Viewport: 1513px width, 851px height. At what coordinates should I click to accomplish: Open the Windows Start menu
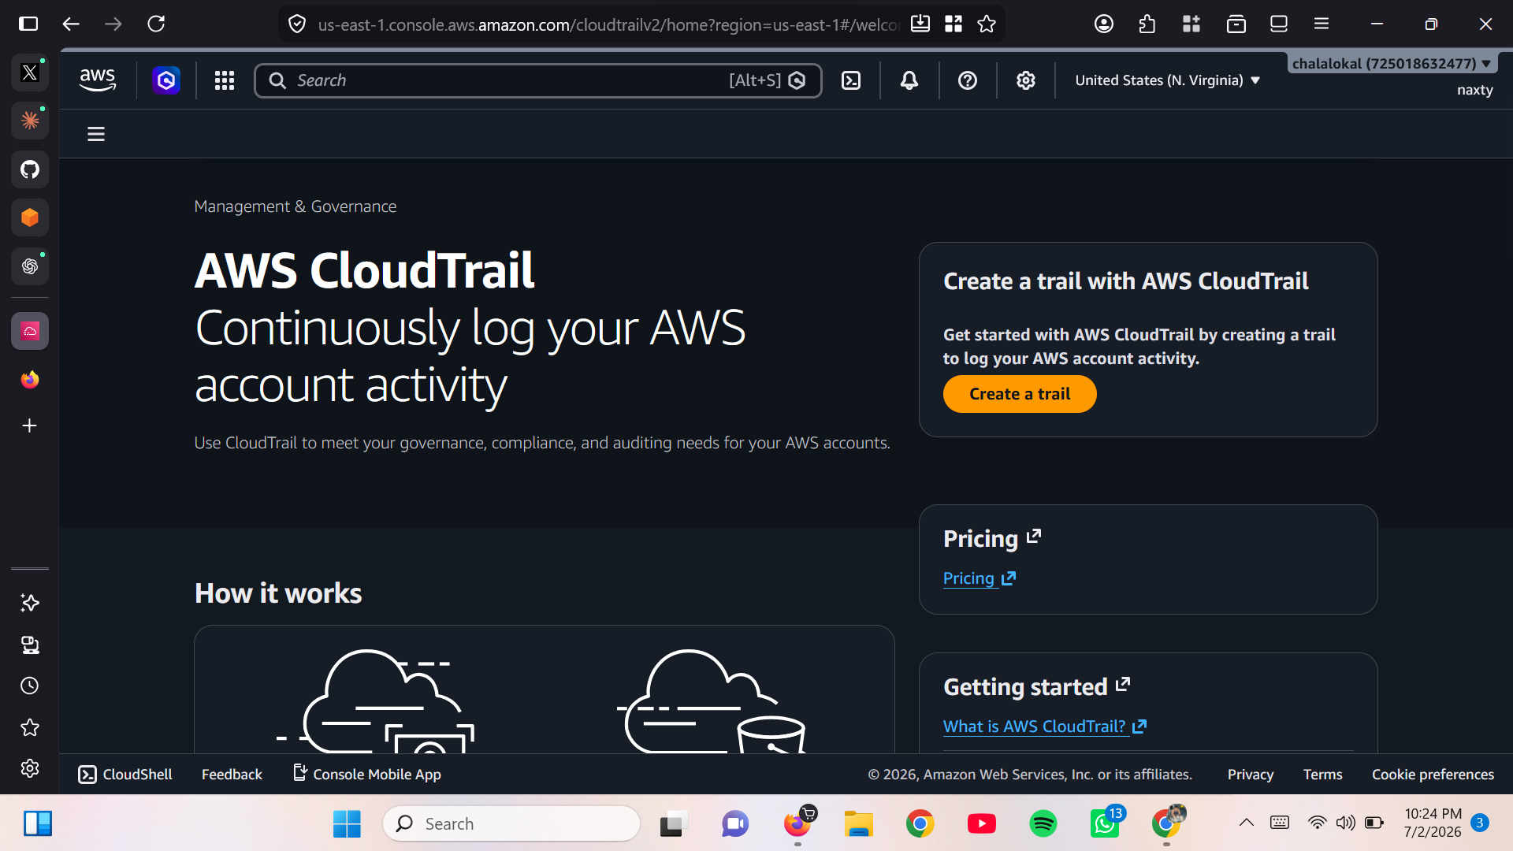tap(347, 823)
